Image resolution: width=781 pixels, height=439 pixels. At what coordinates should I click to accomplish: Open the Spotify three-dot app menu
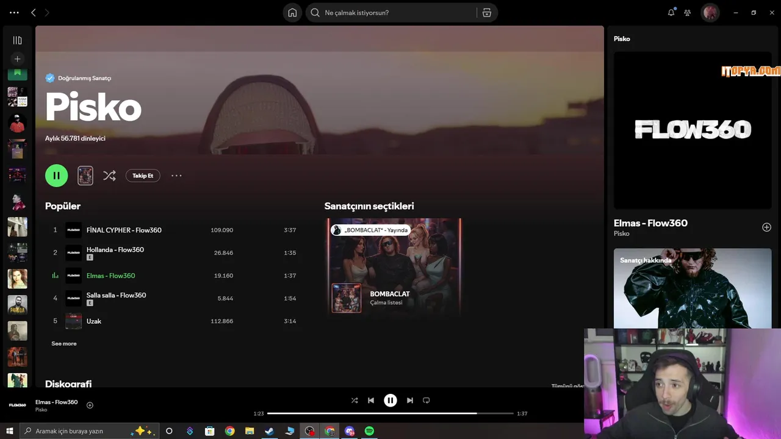pos(14,12)
